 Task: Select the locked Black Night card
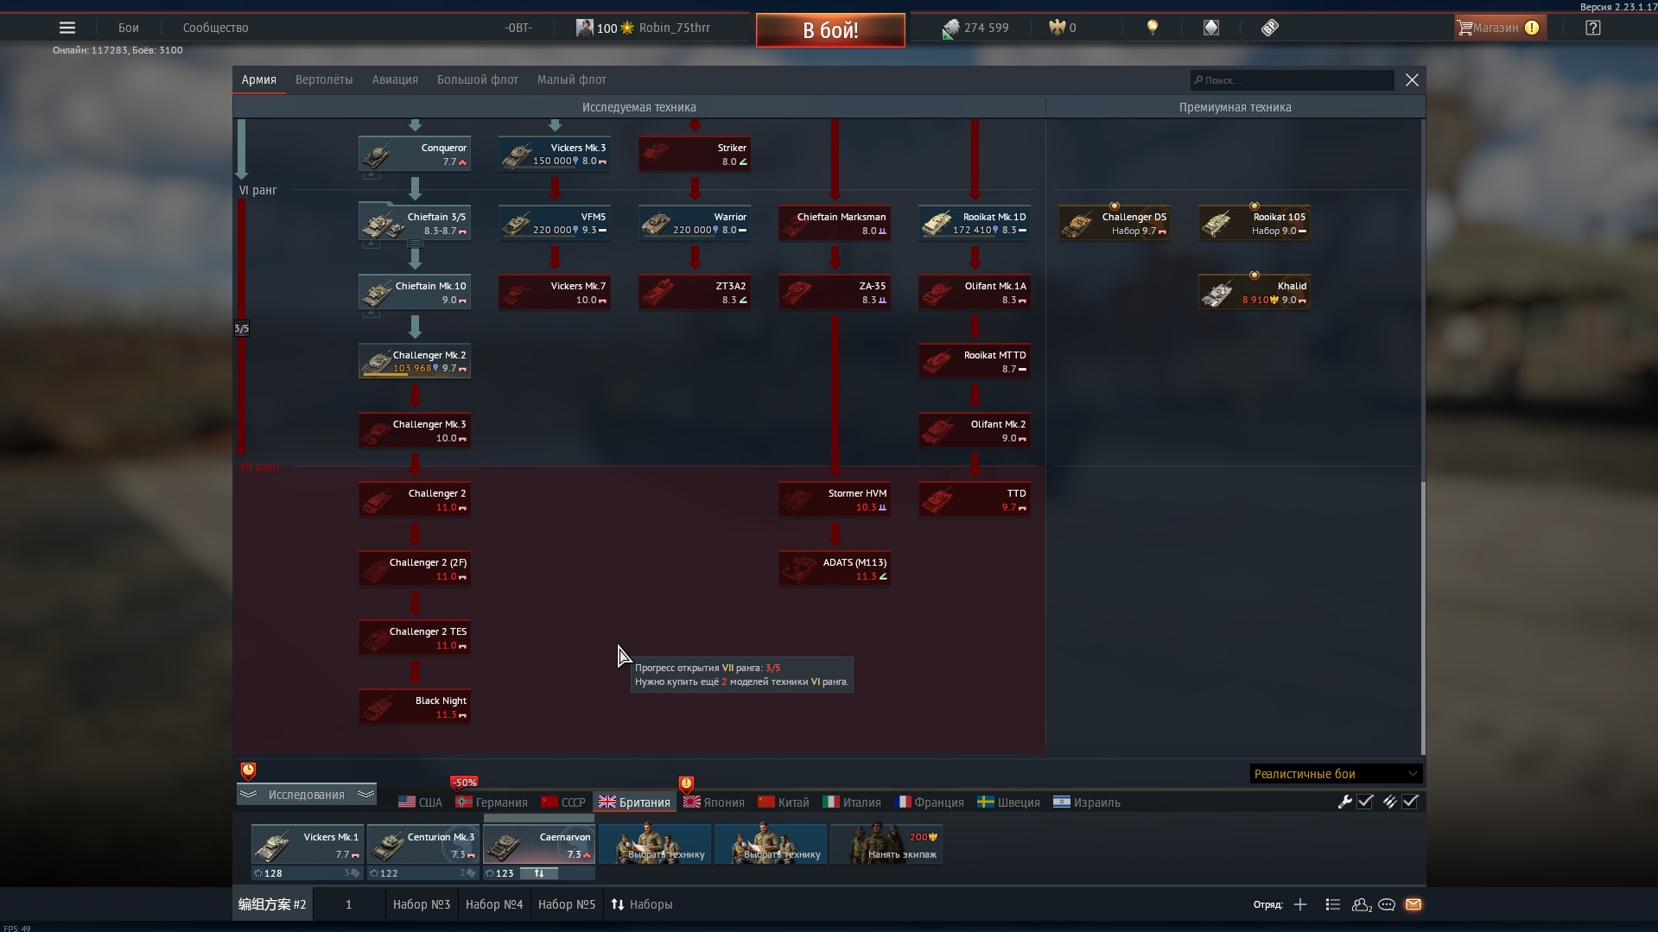pyautogui.click(x=415, y=707)
